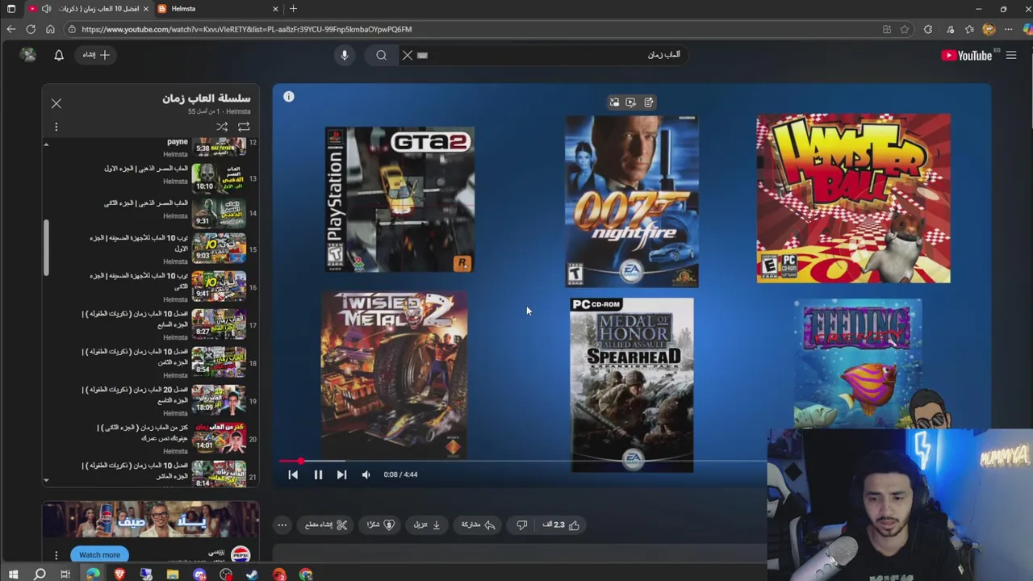Reload the page with refresh icon

31,29
